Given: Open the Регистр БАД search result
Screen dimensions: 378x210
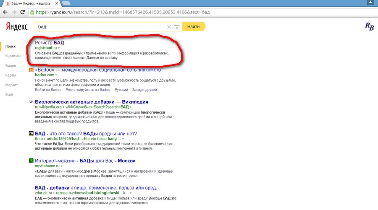Looking at the screenshot, I should click(x=50, y=42).
